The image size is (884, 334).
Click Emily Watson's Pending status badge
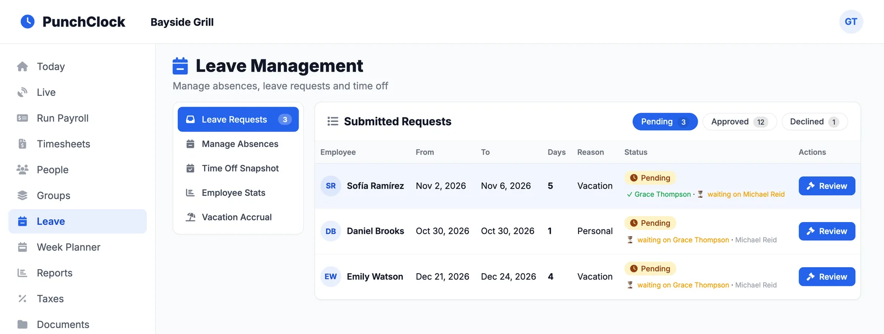click(x=650, y=269)
